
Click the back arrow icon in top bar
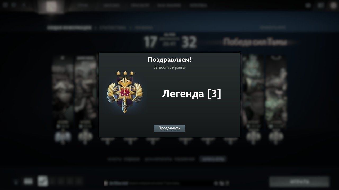[24, 5]
